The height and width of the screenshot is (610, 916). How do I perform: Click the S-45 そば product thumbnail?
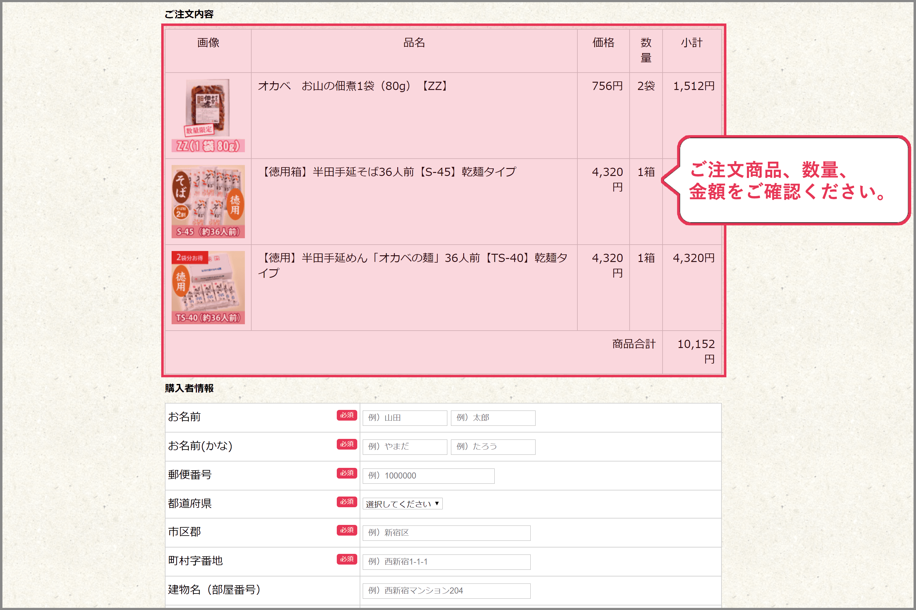pos(208,202)
